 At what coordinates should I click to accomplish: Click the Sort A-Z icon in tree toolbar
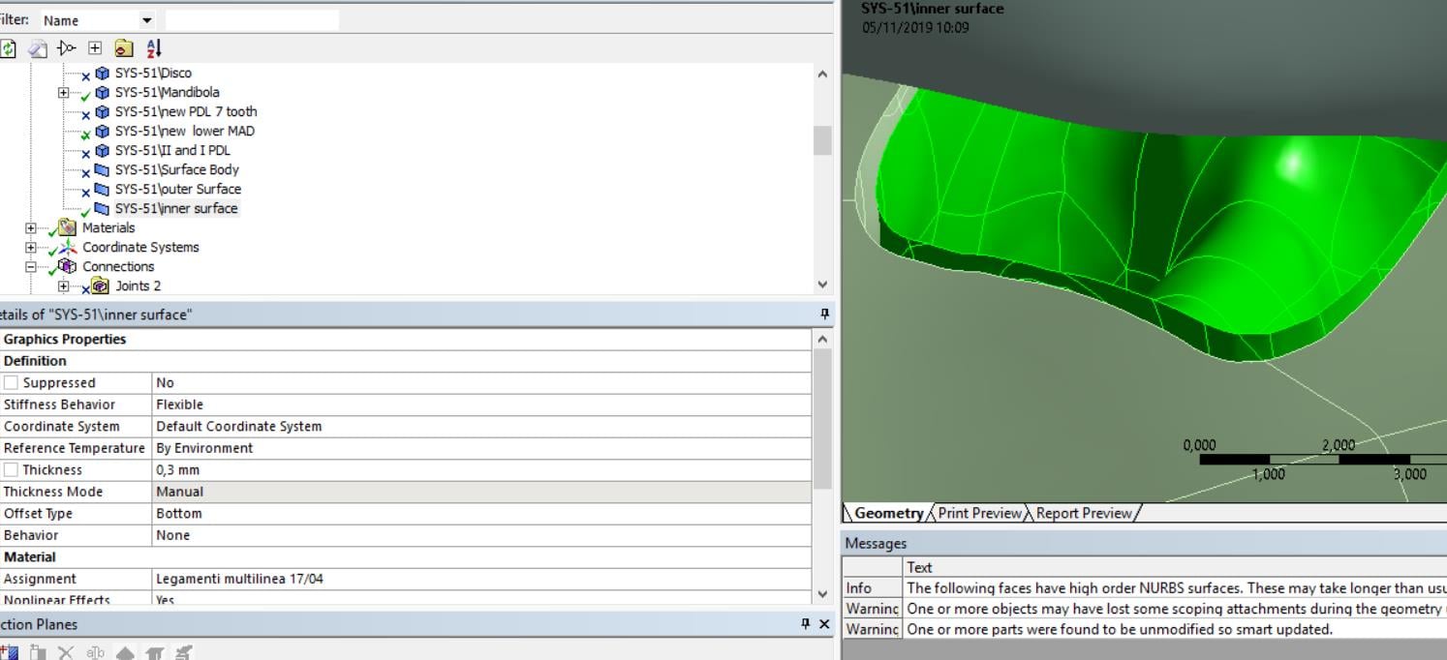click(x=154, y=47)
